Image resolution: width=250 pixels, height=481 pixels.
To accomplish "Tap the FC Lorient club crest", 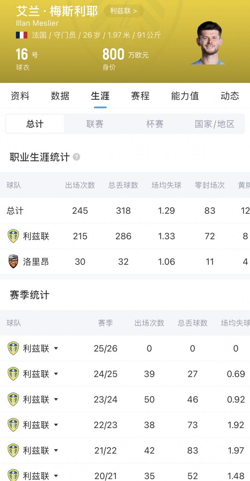I will [x=13, y=262].
